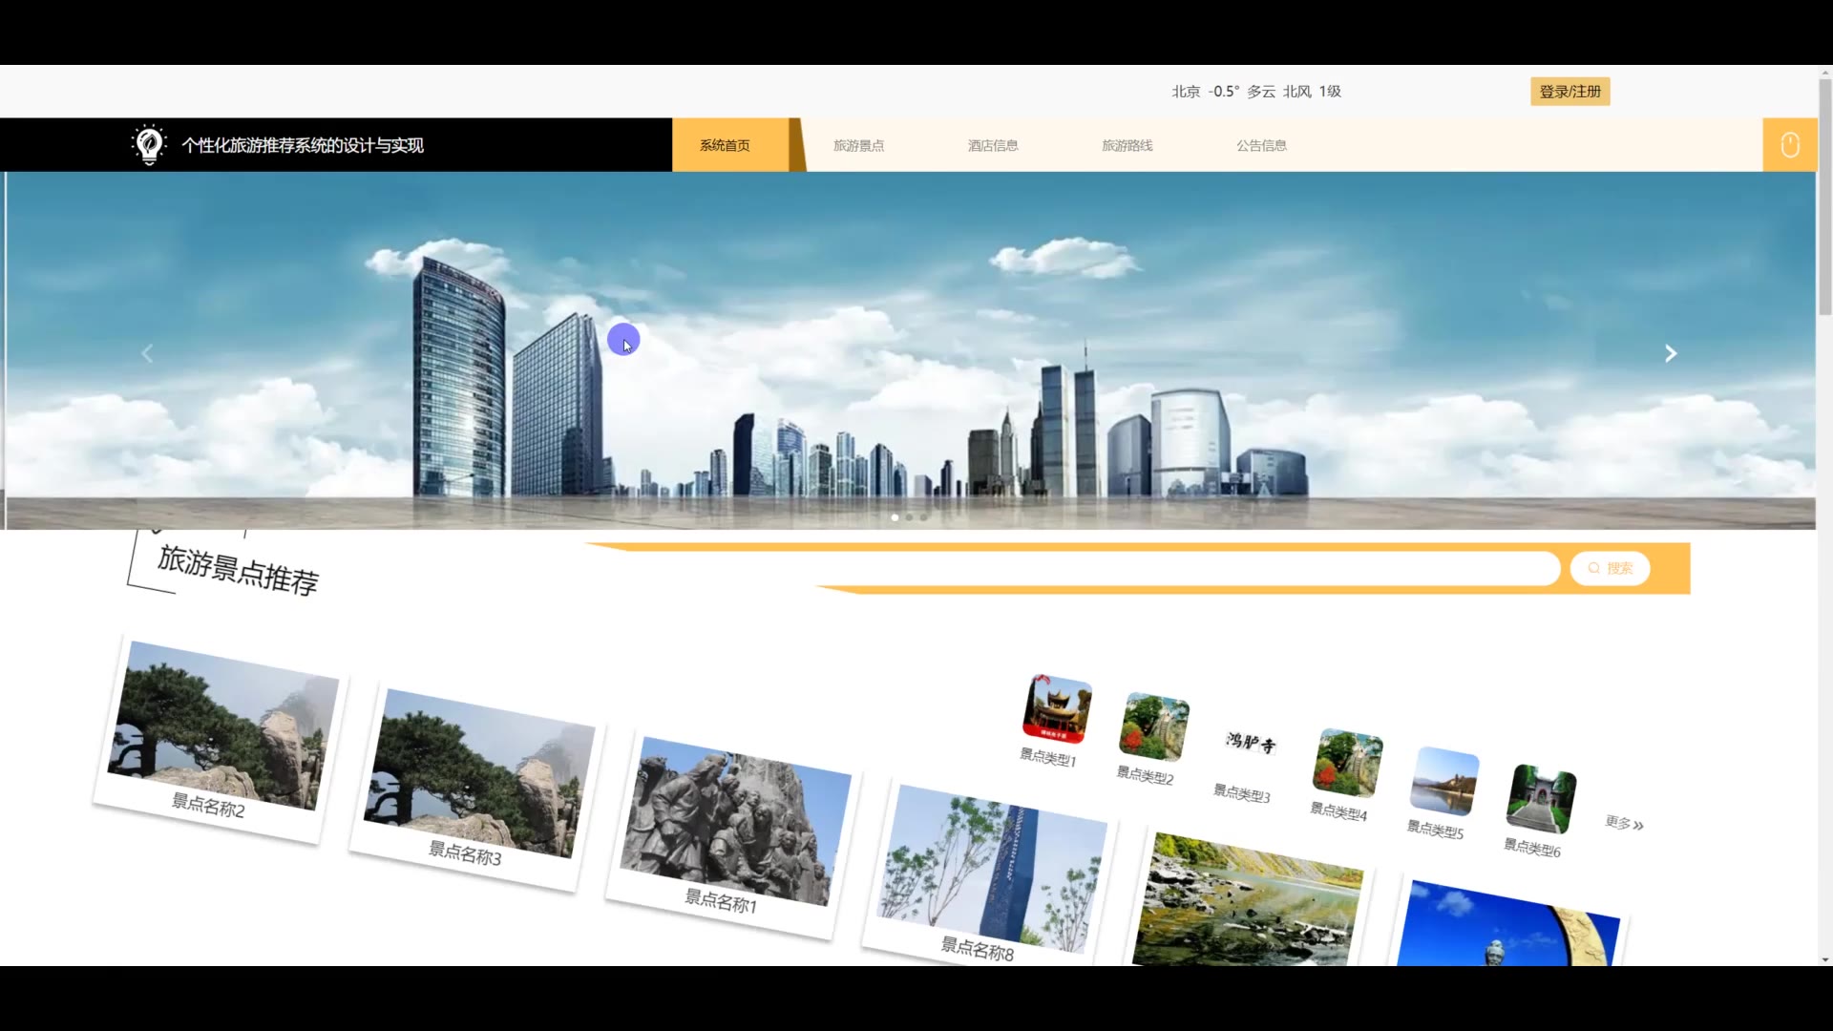Click the lightbulb logo icon
The height and width of the screenshot is (1031, 1833).
pyautogui.click(x=149, y=145)
